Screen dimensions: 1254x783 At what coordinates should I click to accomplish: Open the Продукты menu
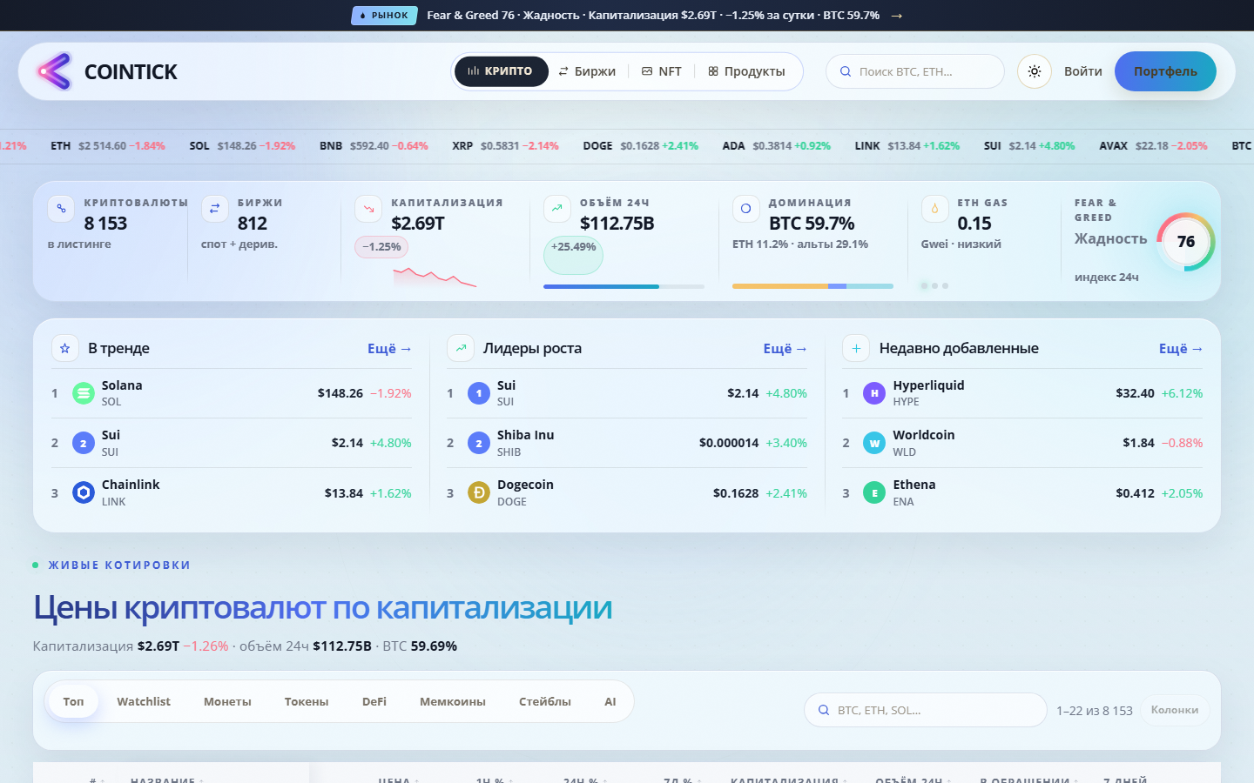click(x=746, y=71)
